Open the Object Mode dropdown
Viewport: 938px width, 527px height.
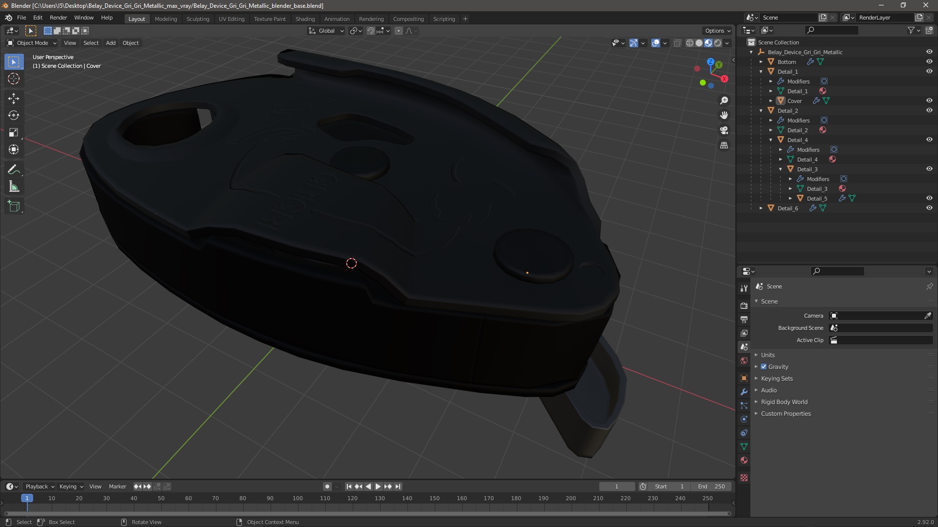[x=31, y=43]
